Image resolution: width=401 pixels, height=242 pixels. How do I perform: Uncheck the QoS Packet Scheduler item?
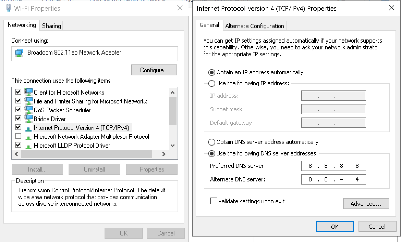(18, 109)
